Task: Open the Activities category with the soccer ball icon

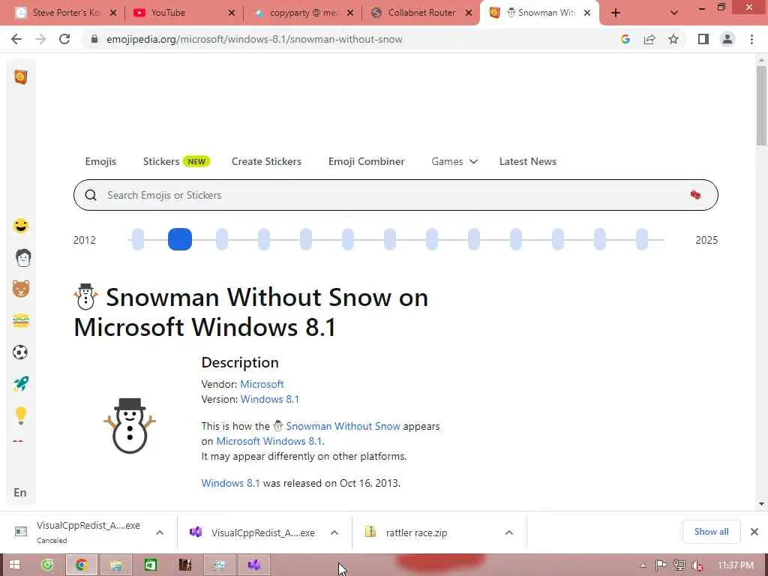Action: 20,352
